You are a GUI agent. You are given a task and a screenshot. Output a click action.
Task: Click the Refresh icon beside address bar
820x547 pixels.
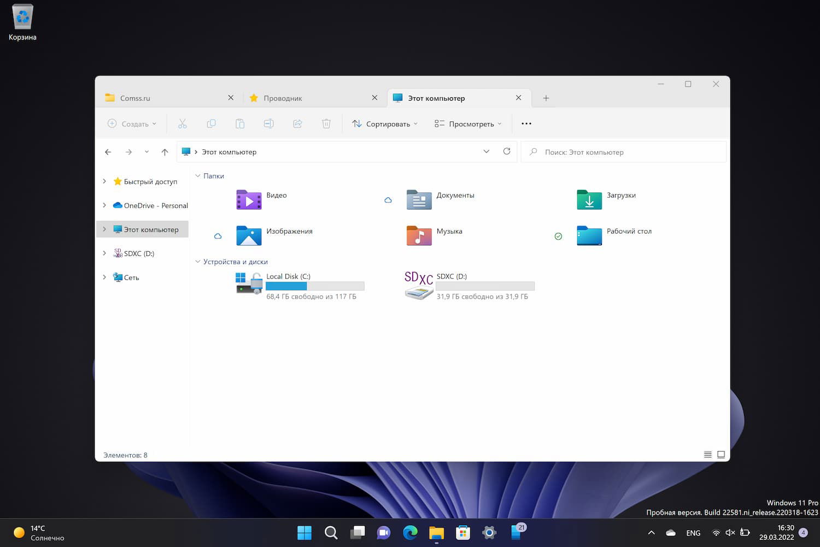507,152
